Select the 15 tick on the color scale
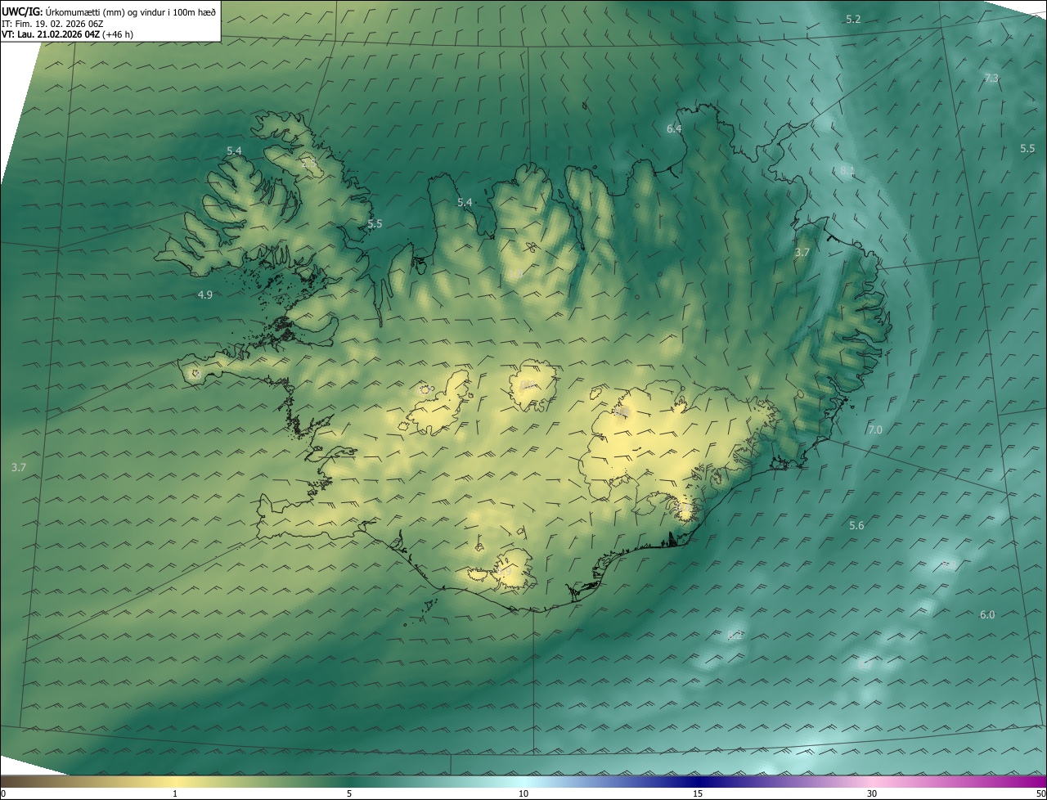The width and height of the screenshot is (1047, 800). point(698,793)
